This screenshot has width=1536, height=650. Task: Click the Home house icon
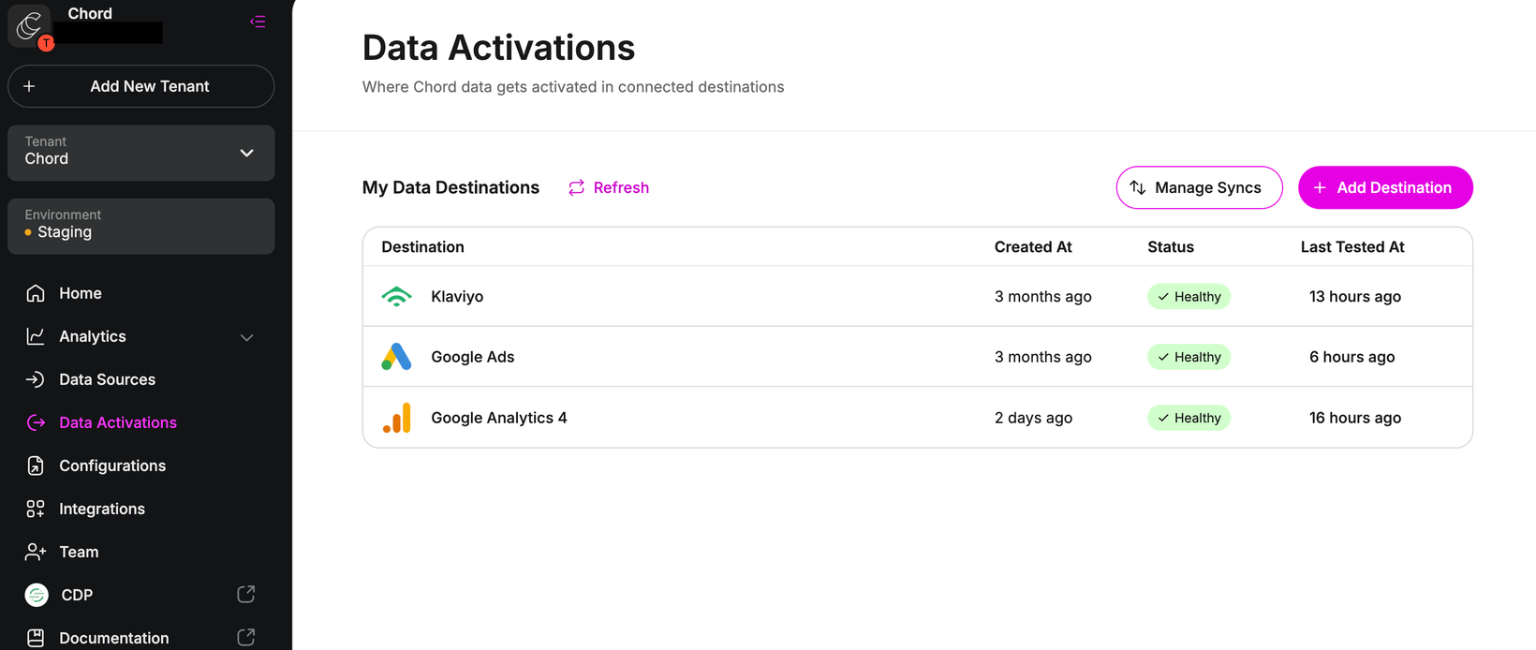(36, 293)
